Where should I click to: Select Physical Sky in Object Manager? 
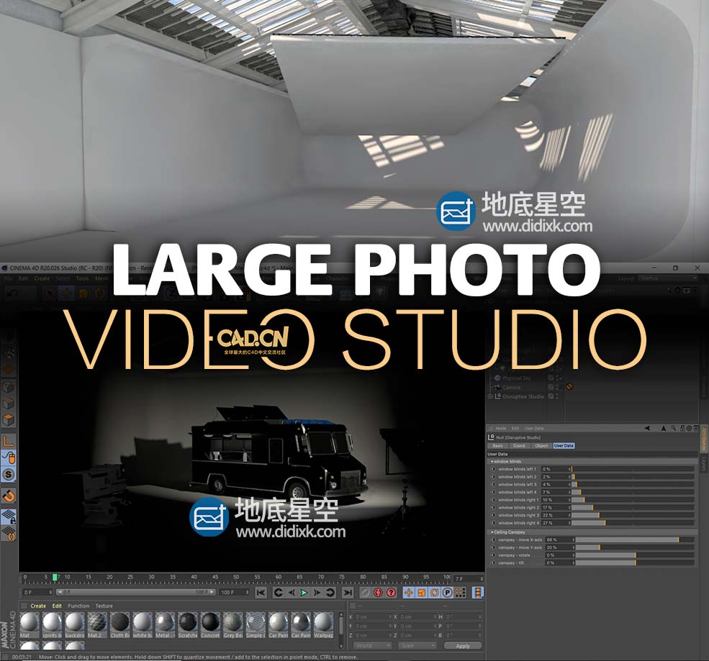[516, 378]
